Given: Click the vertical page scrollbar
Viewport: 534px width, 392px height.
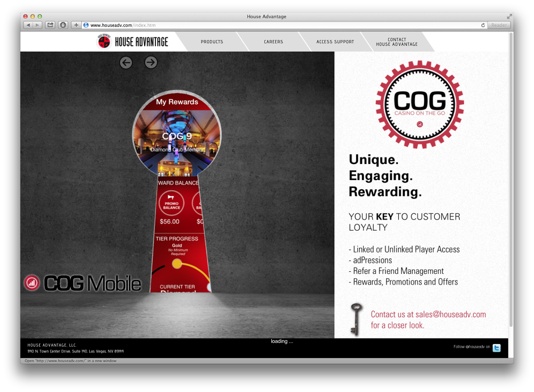Looking at the screenshot, I should click(511, 176).
